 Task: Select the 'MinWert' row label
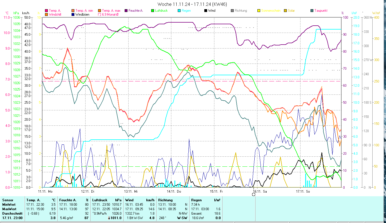pos(9,205)
